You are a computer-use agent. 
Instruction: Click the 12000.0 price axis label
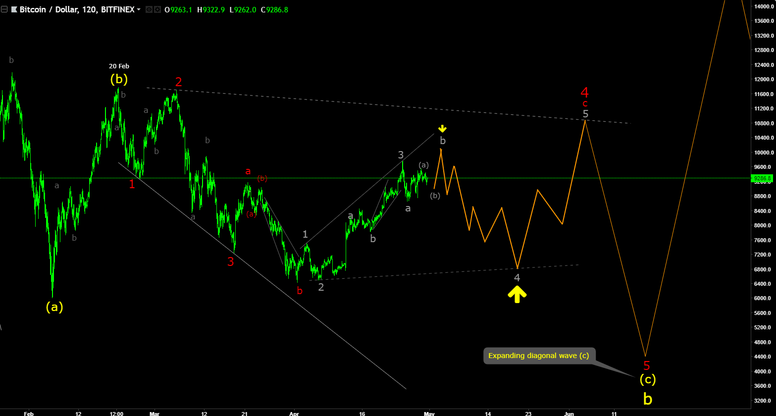(x=763, y=79)
